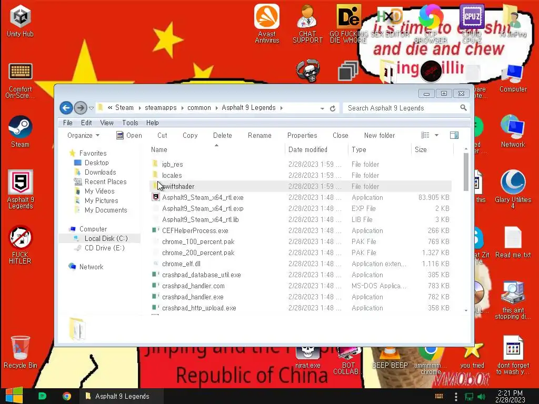Click Rename in the Explorer toolbar

pyautogui.click(x=259, y=135)
